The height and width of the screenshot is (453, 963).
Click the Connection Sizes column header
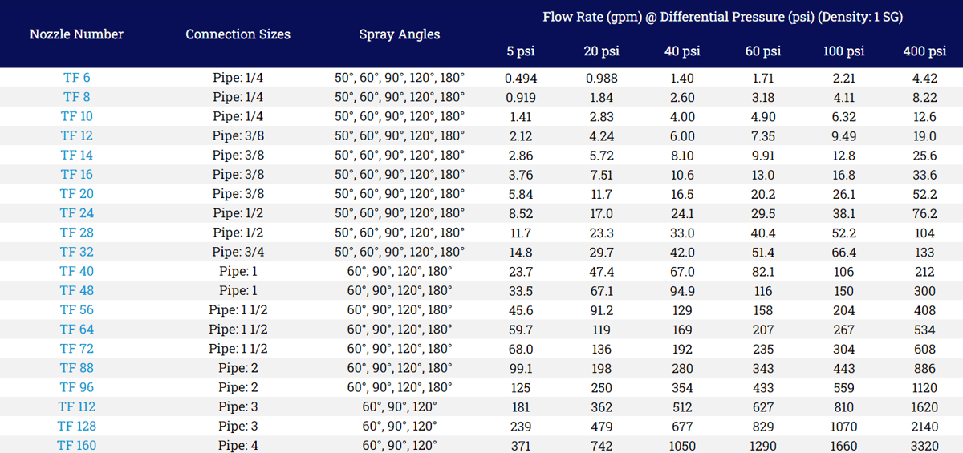coord(238,34)
